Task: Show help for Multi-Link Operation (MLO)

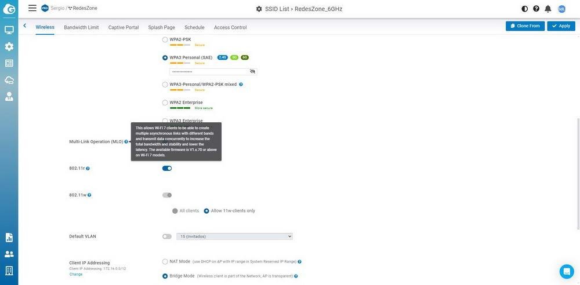Action: 126,141
